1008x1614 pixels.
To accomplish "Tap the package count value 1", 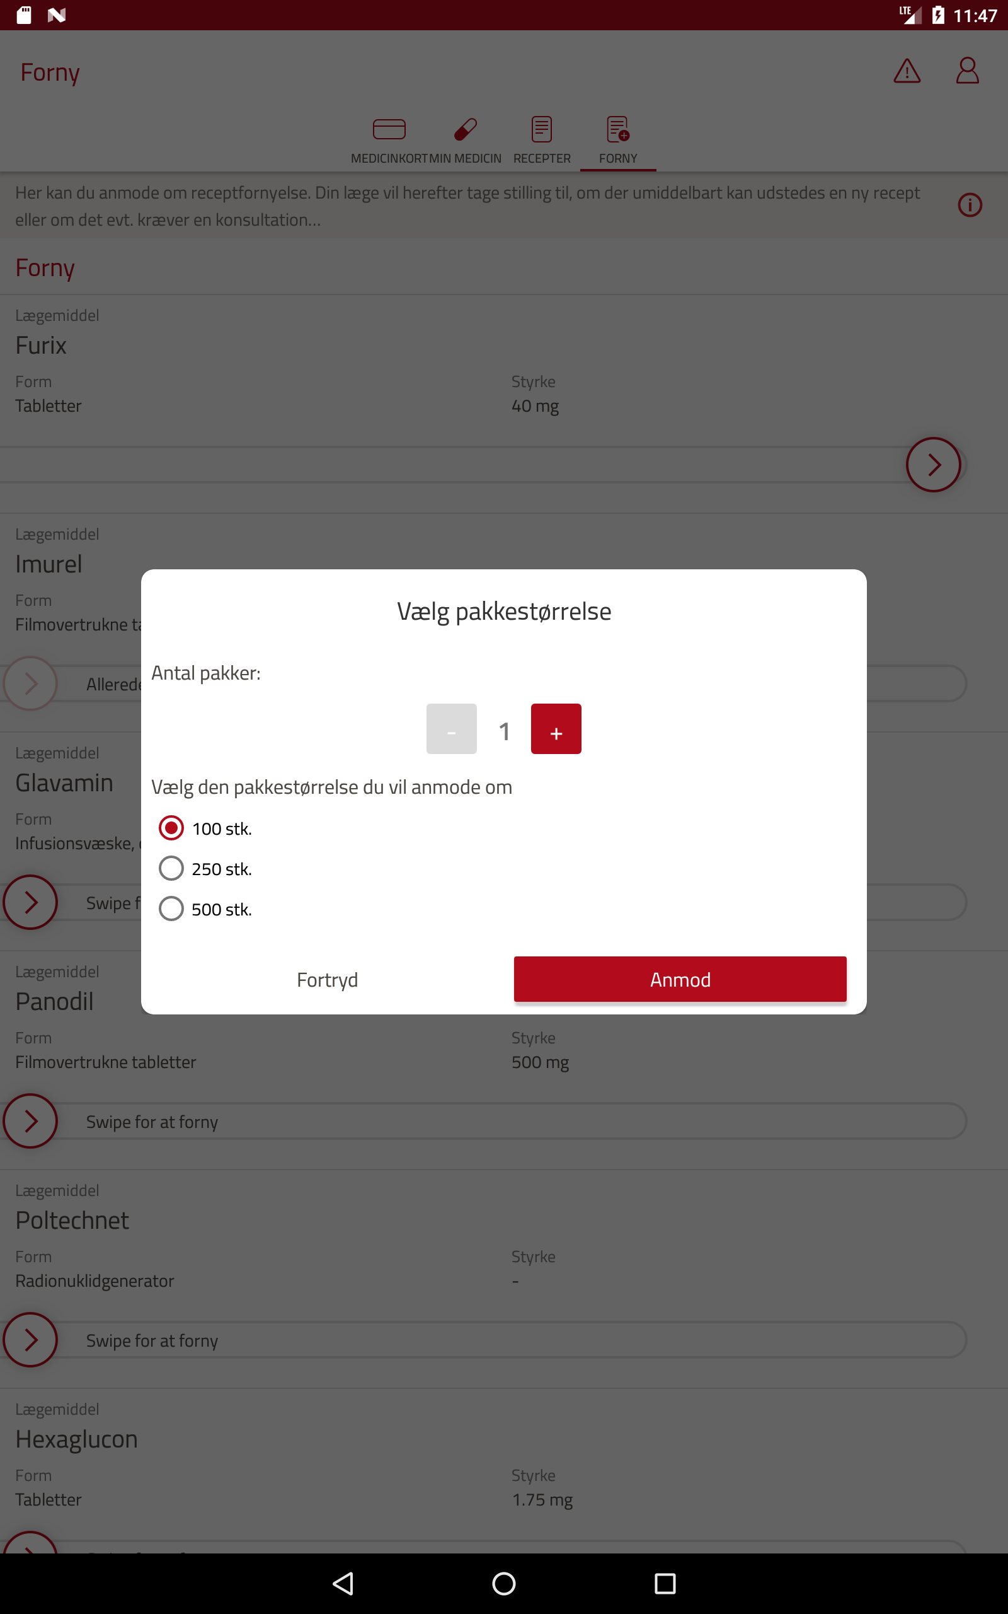I will point(504,731).
